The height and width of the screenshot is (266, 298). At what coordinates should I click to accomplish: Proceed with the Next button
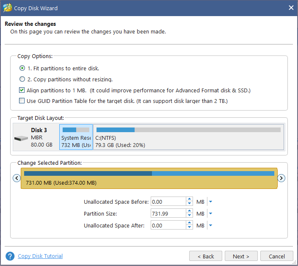click(x=241, y=256)
